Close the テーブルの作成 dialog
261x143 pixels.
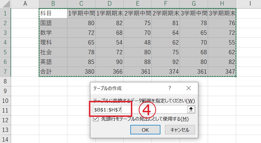point(189,88)
